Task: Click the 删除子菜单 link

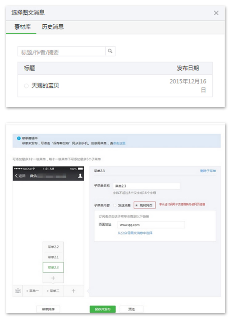Action: (208, 171)
